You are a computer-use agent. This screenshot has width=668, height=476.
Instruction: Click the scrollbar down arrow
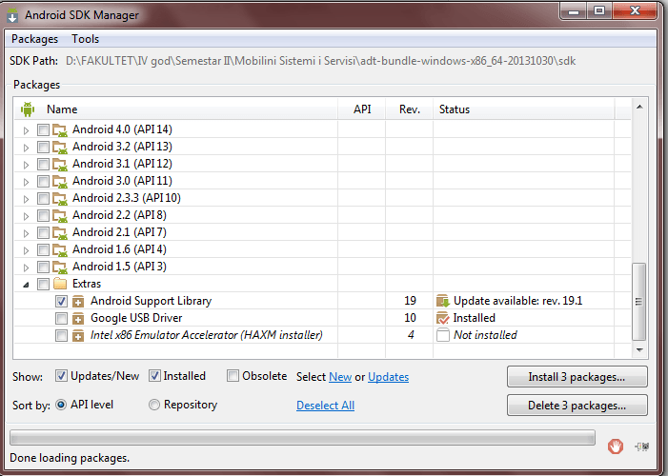(x=639, y=350)
